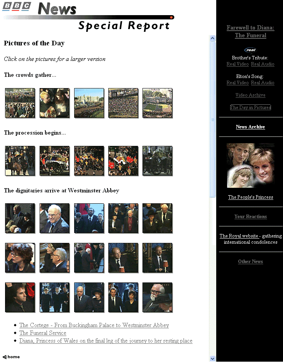
Task: Click the scrollbar up arrow
Action: 212,38
